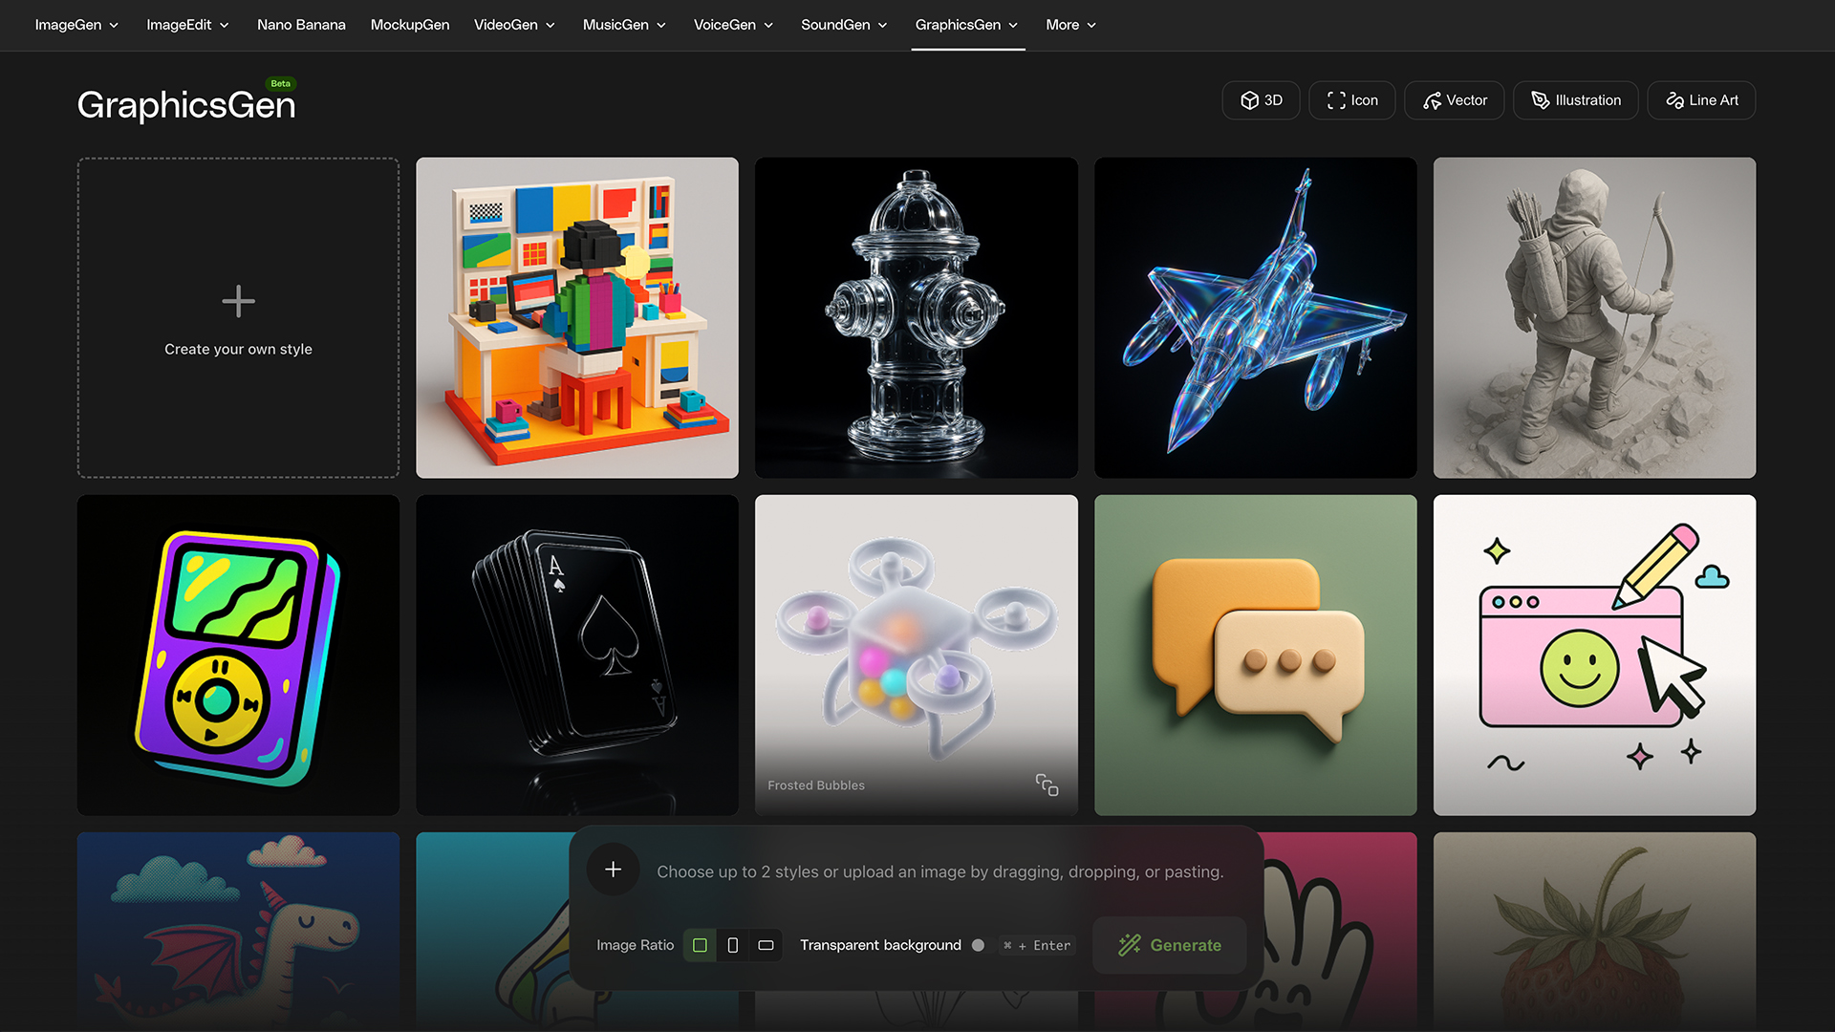Open the Nano Banana page
Screen dimensions: 1835x1032
point(301,25)
